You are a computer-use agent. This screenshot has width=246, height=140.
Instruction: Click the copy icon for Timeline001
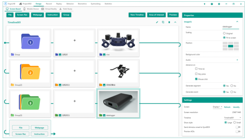coord(163,22)
